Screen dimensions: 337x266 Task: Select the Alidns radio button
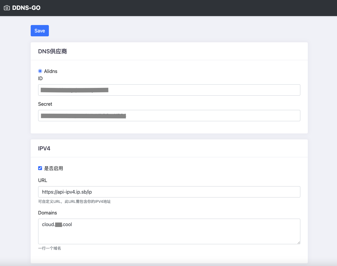pos(40,71)
